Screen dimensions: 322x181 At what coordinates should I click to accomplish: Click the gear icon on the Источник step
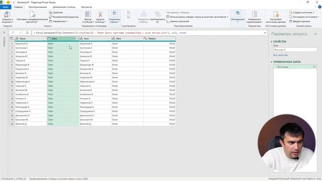pos(314,67)
